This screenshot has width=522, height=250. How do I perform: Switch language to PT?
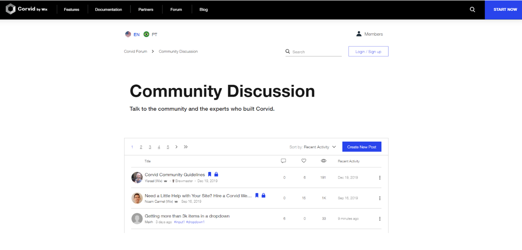click(x=154, y=34)
